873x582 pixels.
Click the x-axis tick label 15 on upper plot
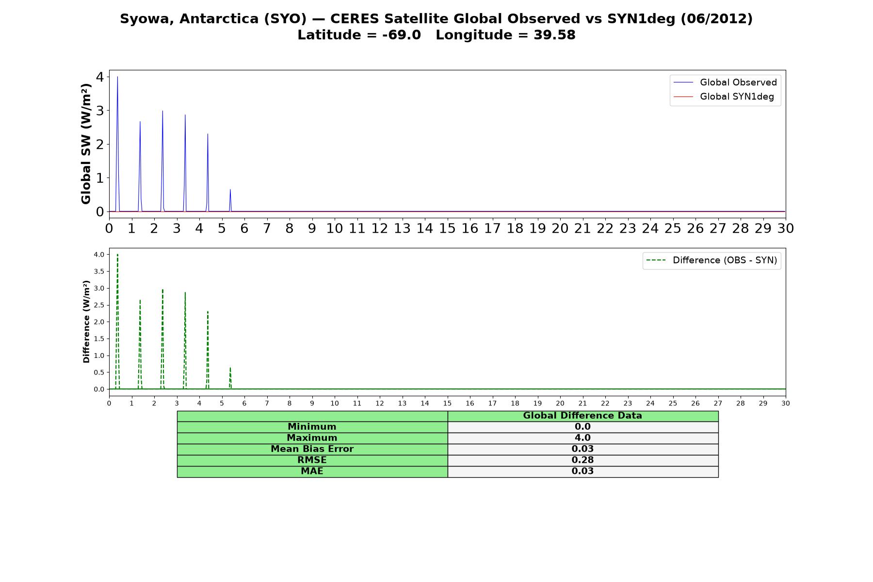(x=447, y=228)
